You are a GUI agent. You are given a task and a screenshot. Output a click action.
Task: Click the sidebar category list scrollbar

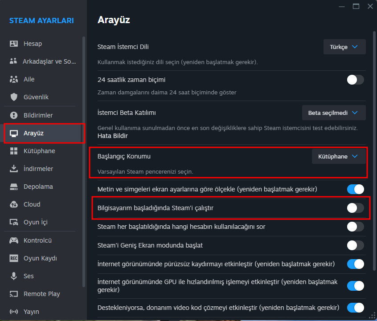[84, 161]
